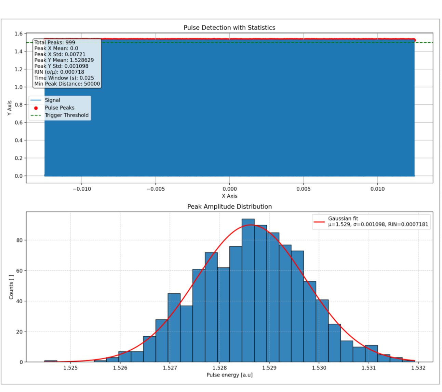Click the 80 tick on the Counts axis

coord(19,240)
